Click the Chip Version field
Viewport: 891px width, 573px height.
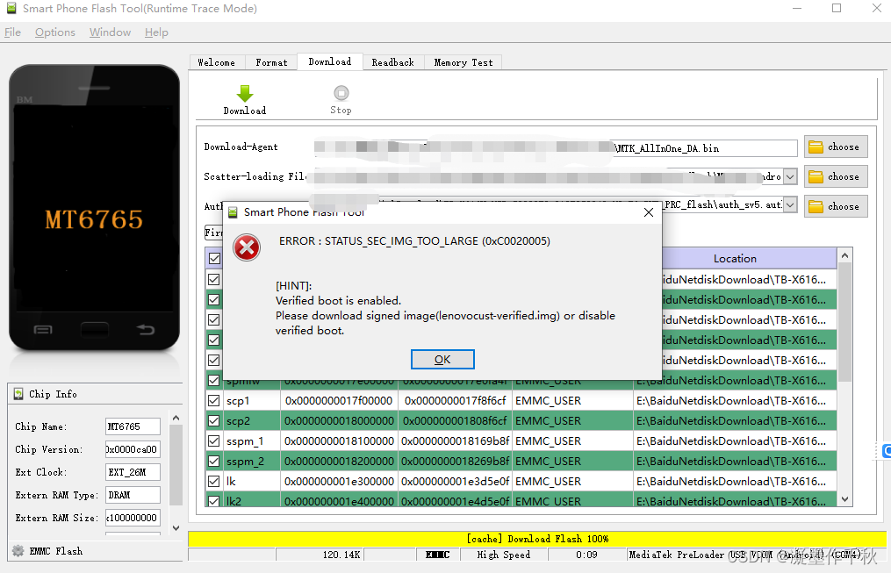click(x=133, y=449)
